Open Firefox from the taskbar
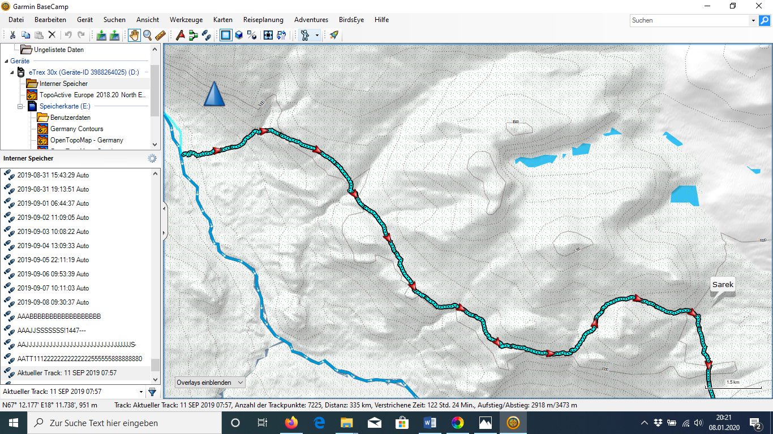The height and width of the screenshot is (434, 773). pyautogui.click(x=291, y=423)
